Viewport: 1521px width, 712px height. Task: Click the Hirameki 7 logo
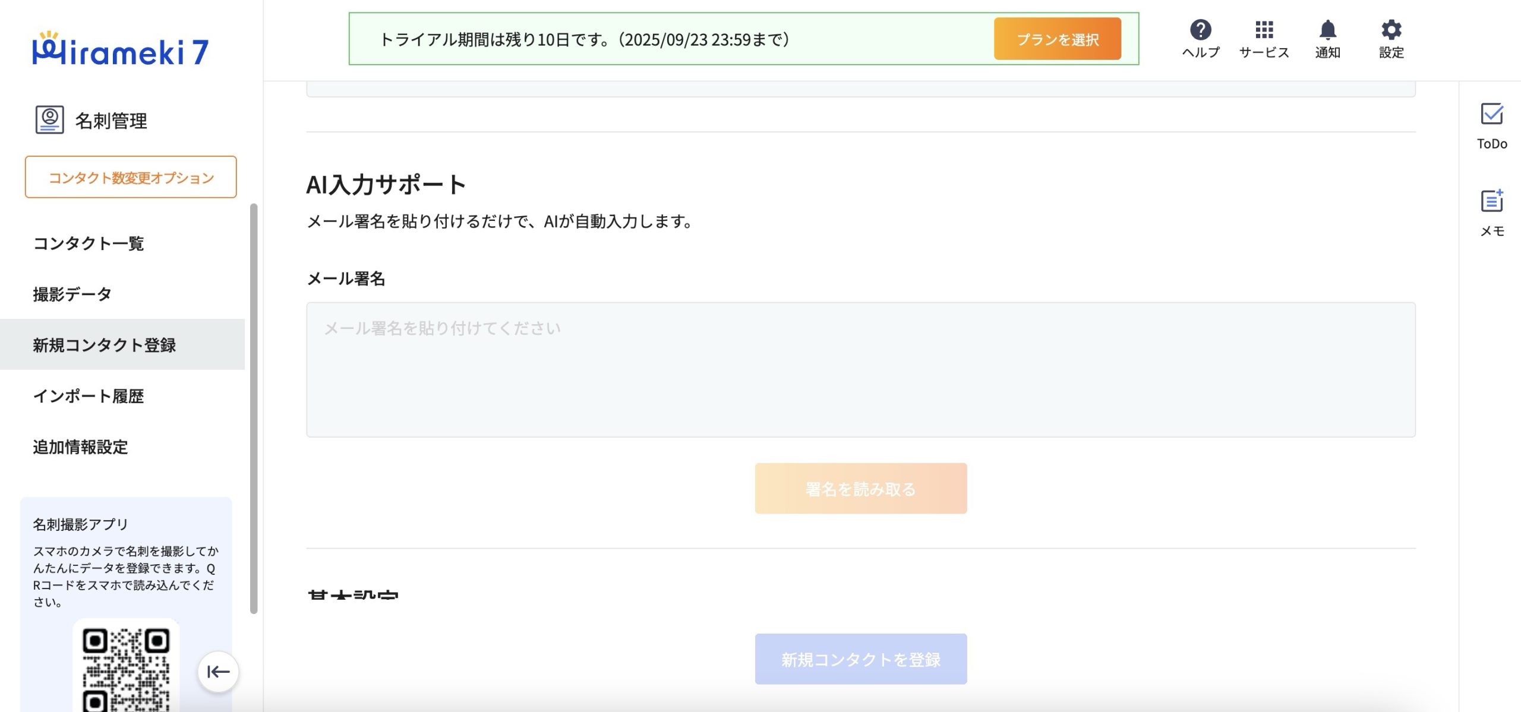(x=121, y=49)
